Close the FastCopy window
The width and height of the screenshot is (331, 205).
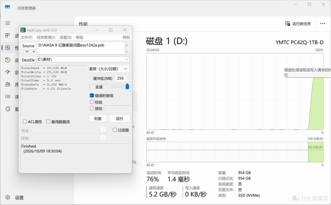(125, 30)
